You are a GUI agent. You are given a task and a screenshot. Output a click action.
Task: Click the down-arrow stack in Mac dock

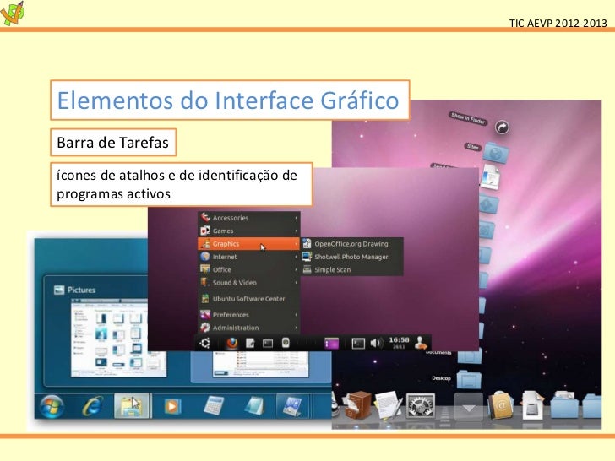469,406
